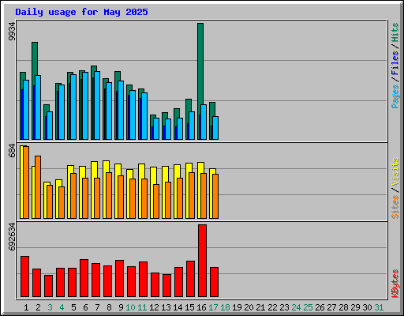Click day 6 on the x-axis

85,307
